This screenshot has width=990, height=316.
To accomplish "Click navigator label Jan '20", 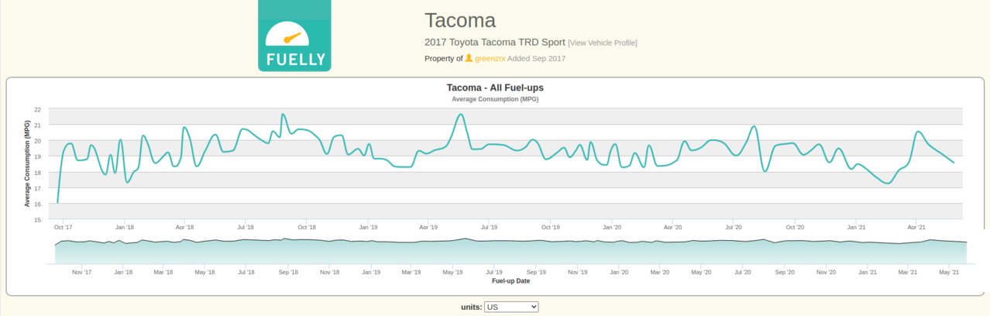I will click(x=619, y=273).
